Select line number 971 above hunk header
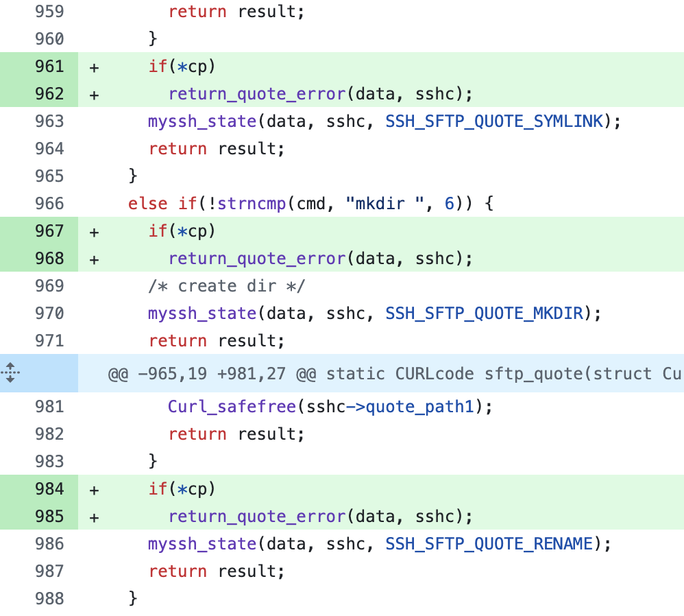684x616 pixels. point(49,341)
